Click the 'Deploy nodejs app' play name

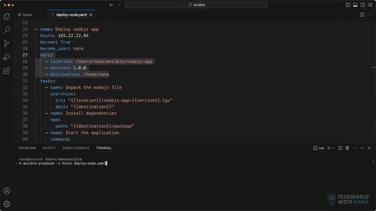coord(77,29)
